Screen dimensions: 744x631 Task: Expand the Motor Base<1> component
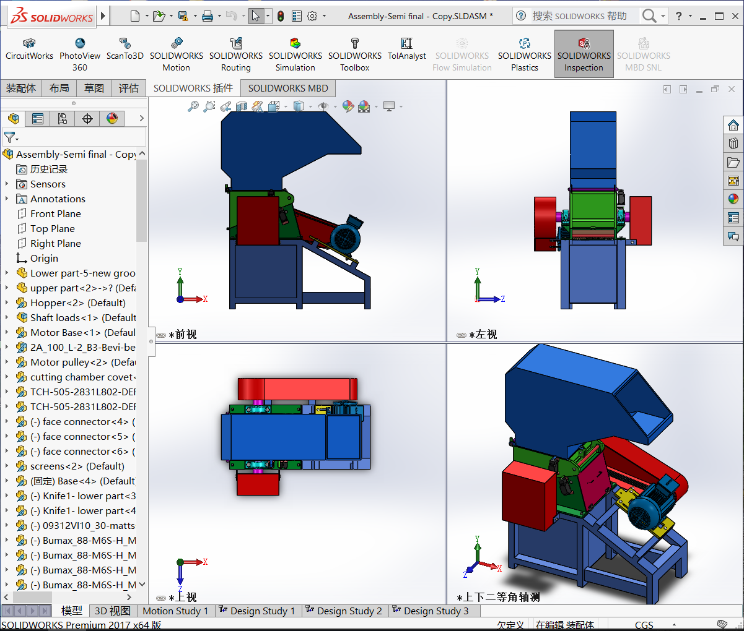tap(7, 332)
